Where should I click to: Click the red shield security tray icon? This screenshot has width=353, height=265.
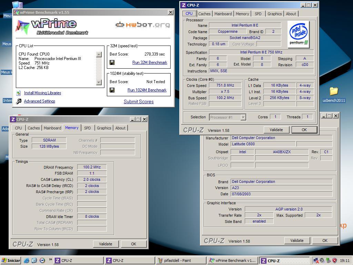click(334, 261)
